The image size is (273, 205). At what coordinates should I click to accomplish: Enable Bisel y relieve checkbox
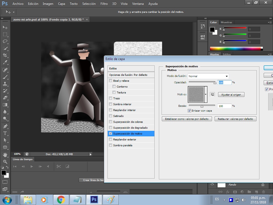tap(110, 81)
